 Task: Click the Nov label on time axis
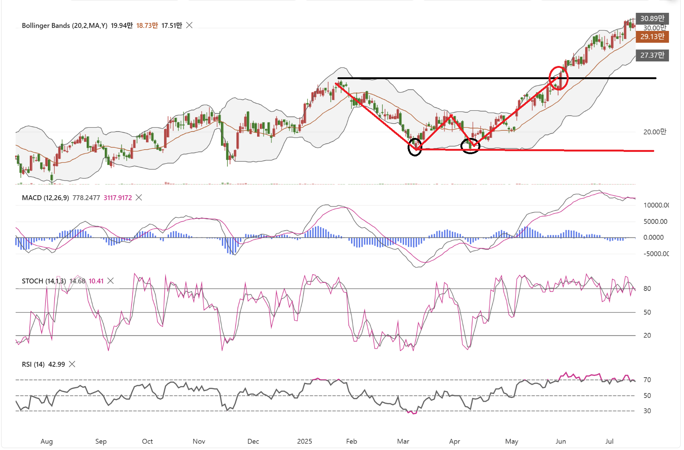[199, 441]
